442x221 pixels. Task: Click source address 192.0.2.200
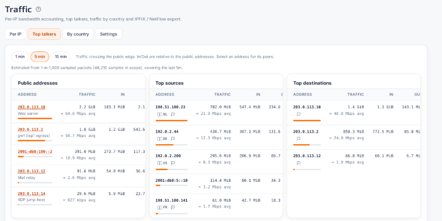coord(169,156)
